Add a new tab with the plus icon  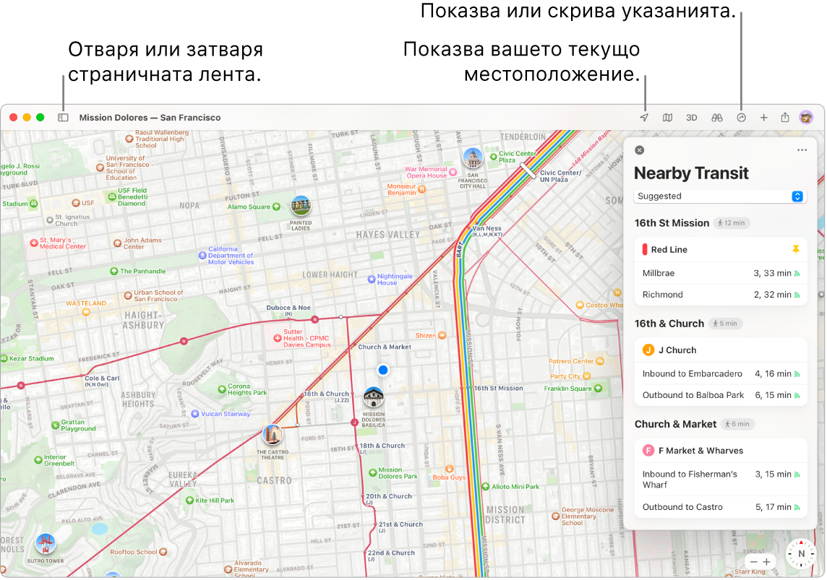tap(763, 117)
